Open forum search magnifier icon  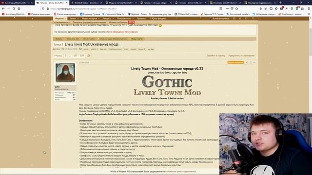(253, 18)
